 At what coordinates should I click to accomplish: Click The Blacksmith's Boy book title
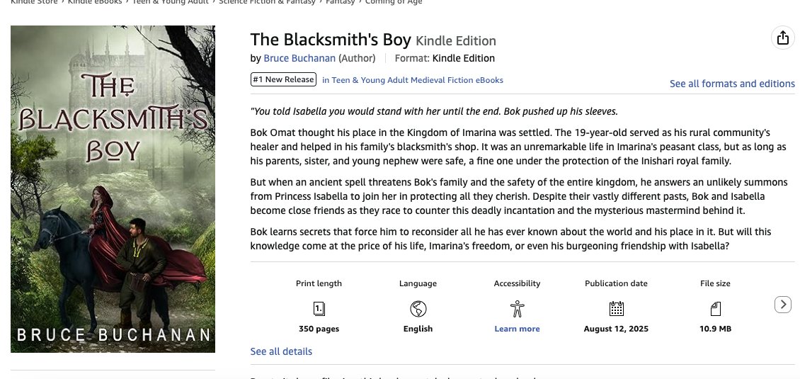click(x=331, y=40)
